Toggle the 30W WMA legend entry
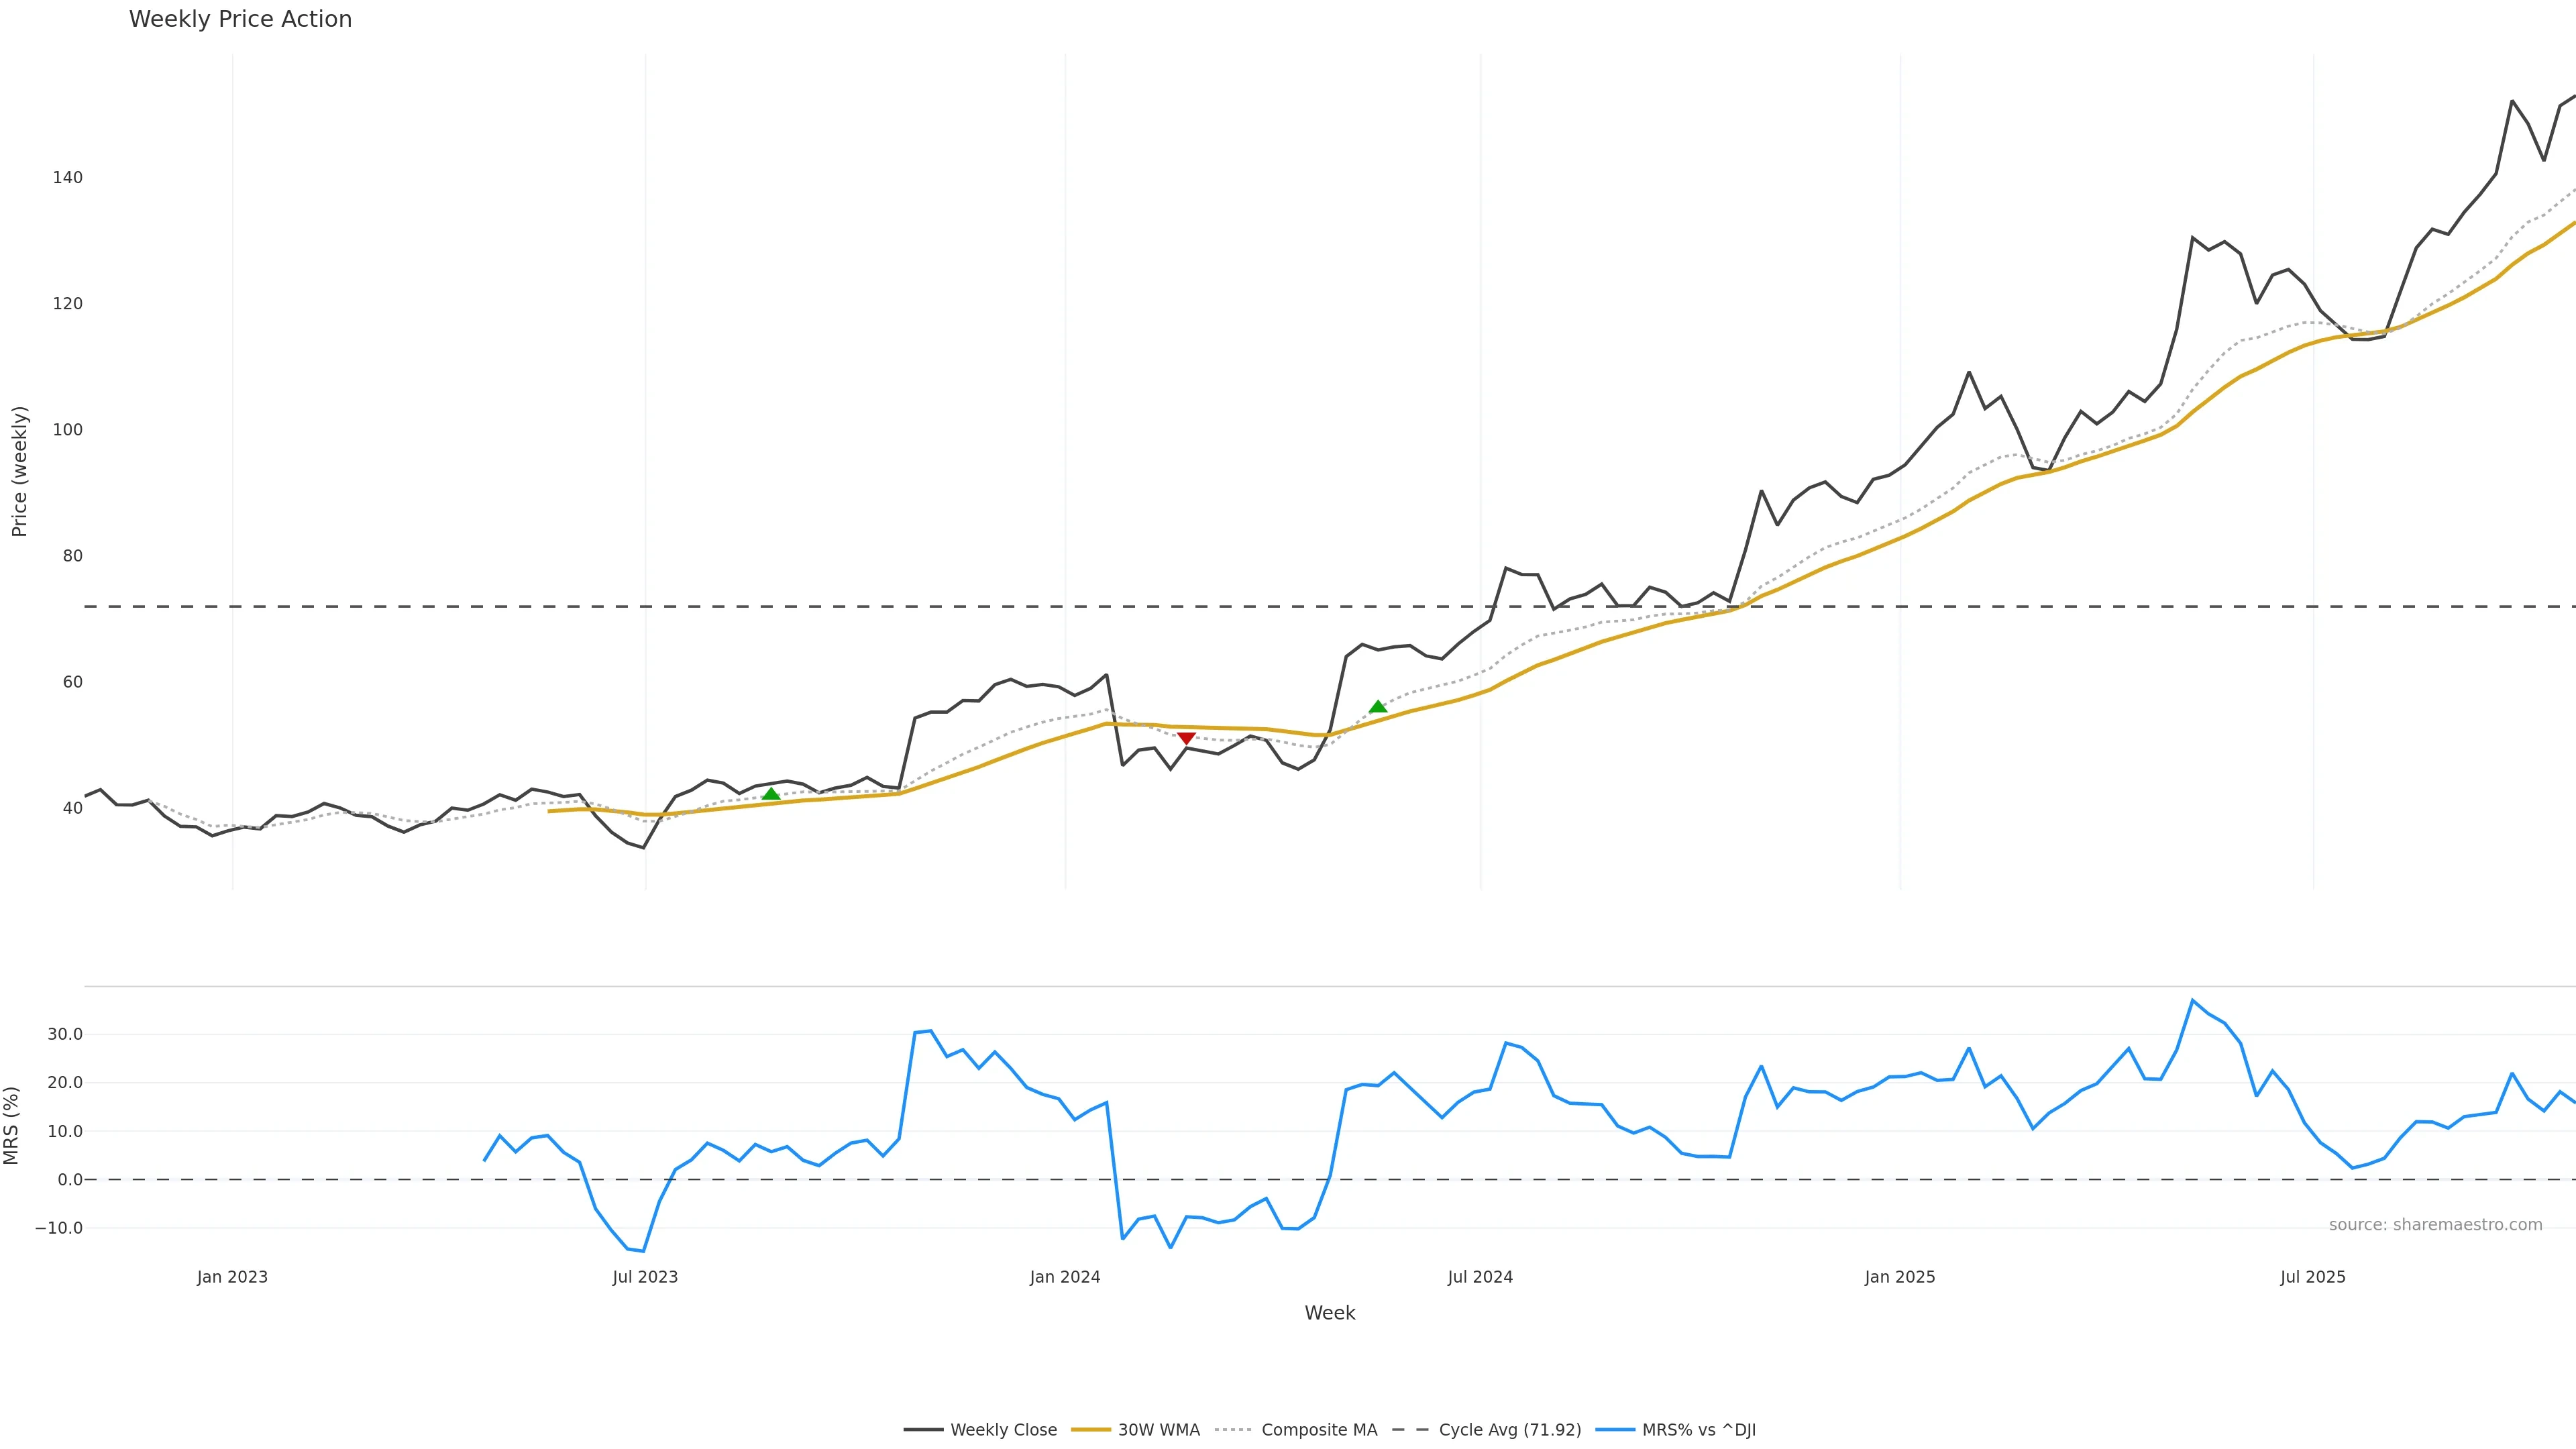This screenshot has height=1449, width=2576. point(1158,1430)
